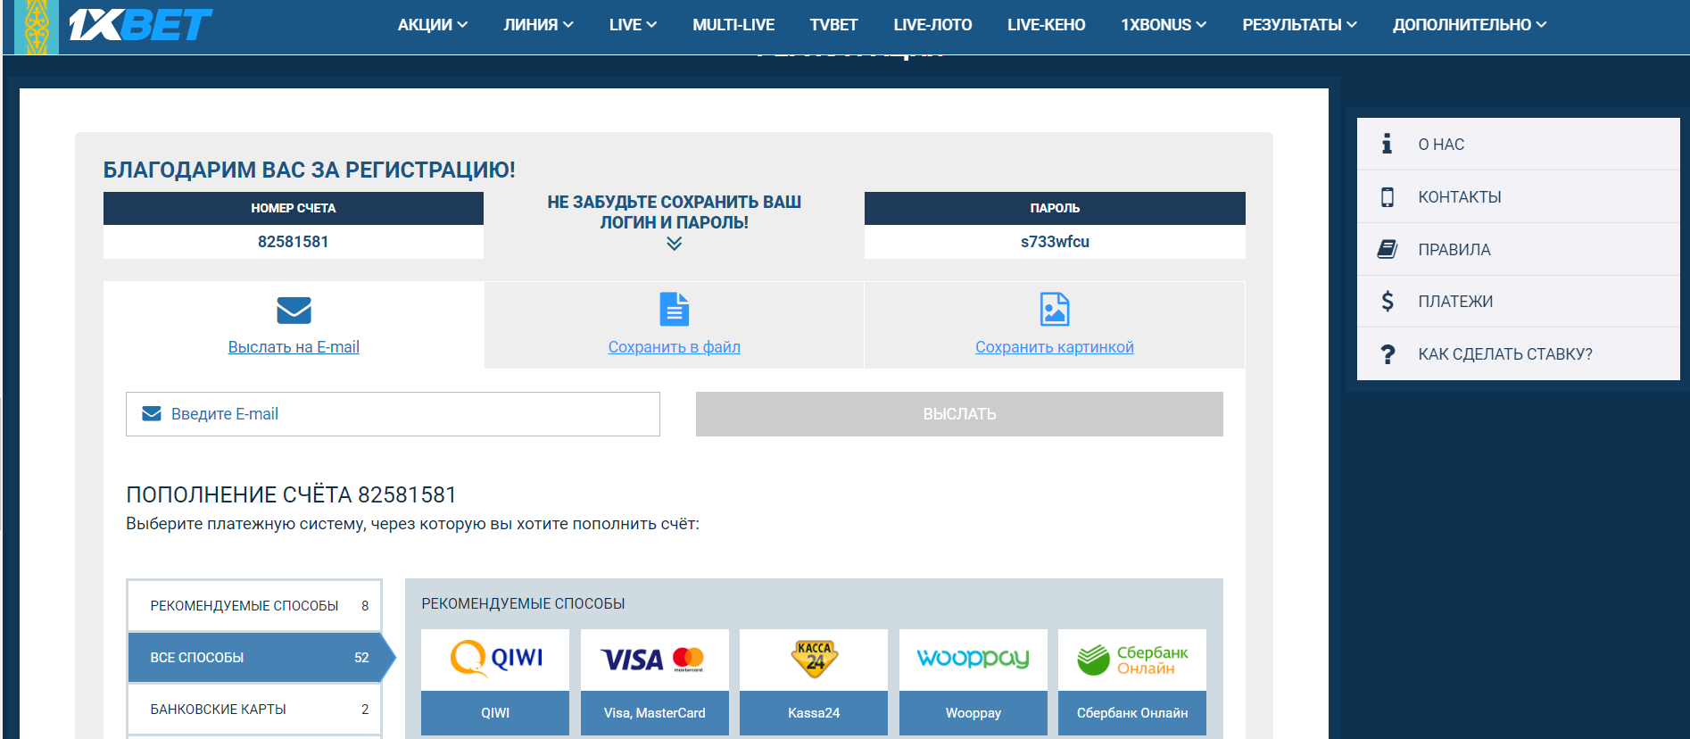Image resolution: width=1690 pixels, height=739 pixels.
Task: Select the Kassa24 payment logo
Action: click(814, 660)
